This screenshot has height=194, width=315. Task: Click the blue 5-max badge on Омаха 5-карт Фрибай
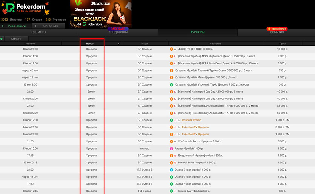coord(171,170)
